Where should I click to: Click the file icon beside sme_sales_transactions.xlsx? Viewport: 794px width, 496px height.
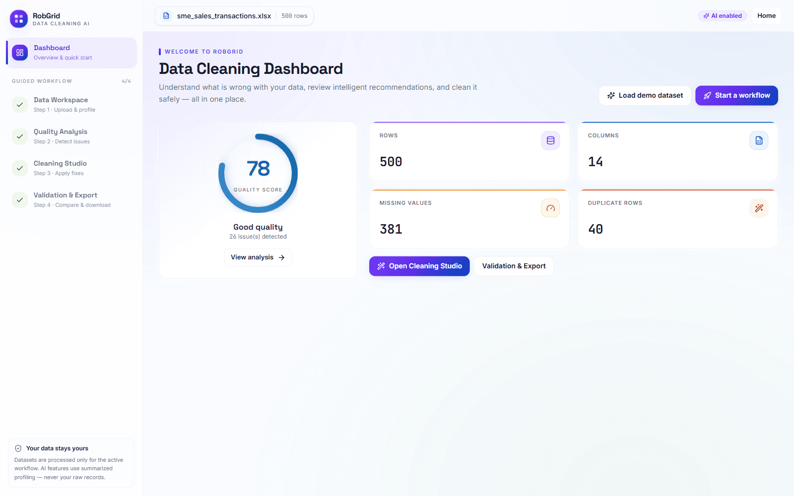(x=166, y=16)
